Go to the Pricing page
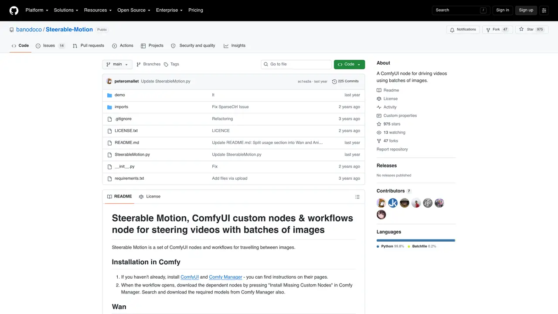Screen dimensions: 558x314 [x=196, y=10]
